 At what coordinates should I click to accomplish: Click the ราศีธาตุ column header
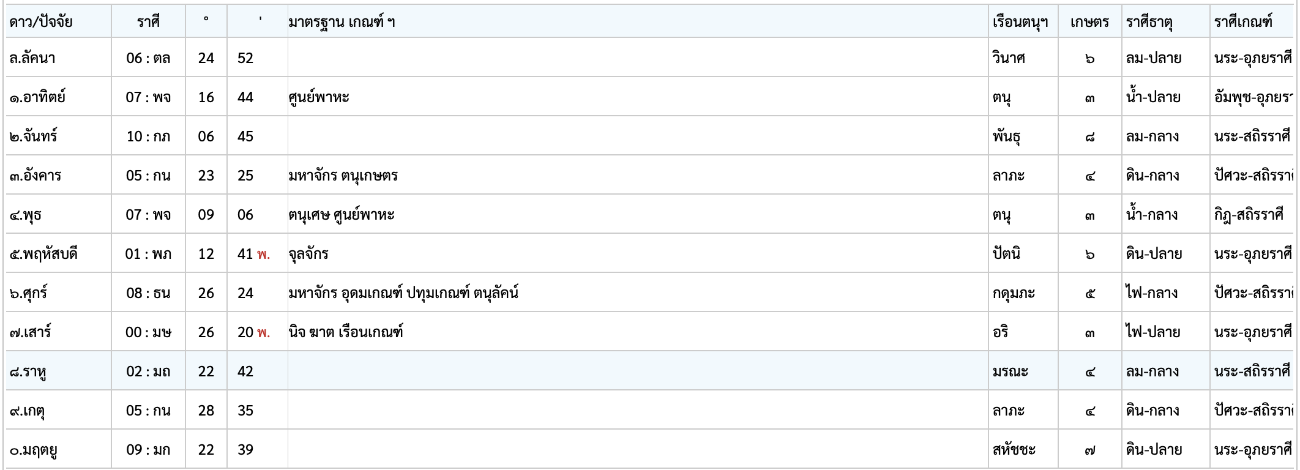(x=1149, y=22)
